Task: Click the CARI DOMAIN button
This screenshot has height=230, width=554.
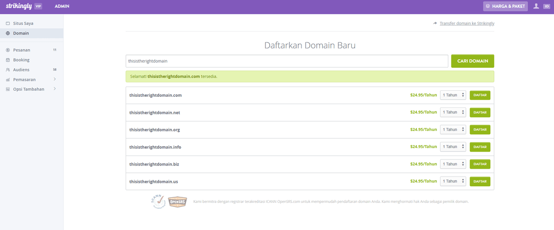Action: 472,61
